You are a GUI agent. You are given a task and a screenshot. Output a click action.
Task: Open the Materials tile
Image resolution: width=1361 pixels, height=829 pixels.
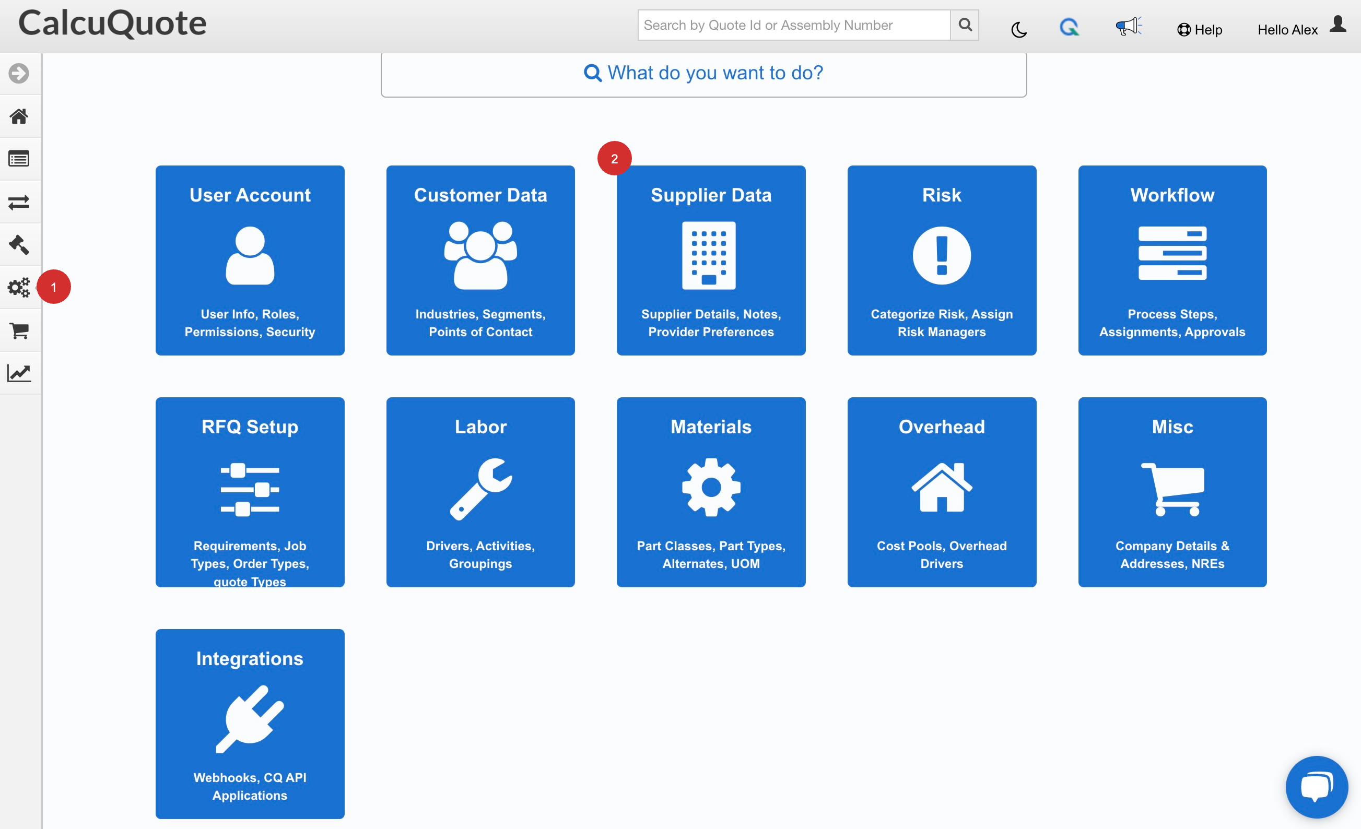pyautogui.click(x=711, y=492)
